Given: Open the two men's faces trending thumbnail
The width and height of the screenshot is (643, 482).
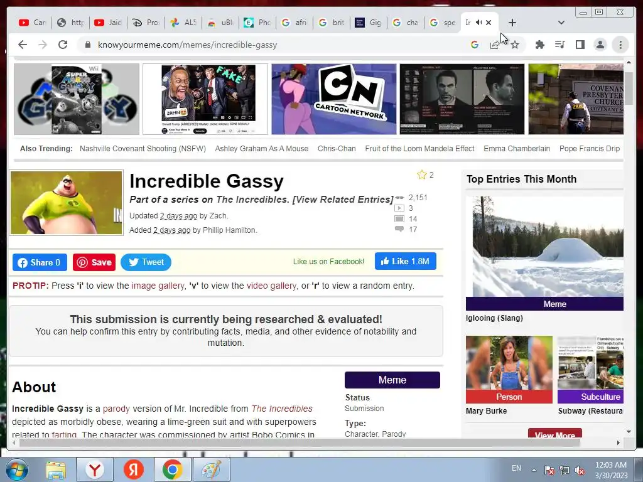Looking at the screenshot, I should pyautogui.click(x=462, y=99).
